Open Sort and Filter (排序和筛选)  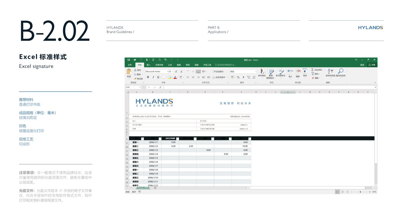(331, 73)
